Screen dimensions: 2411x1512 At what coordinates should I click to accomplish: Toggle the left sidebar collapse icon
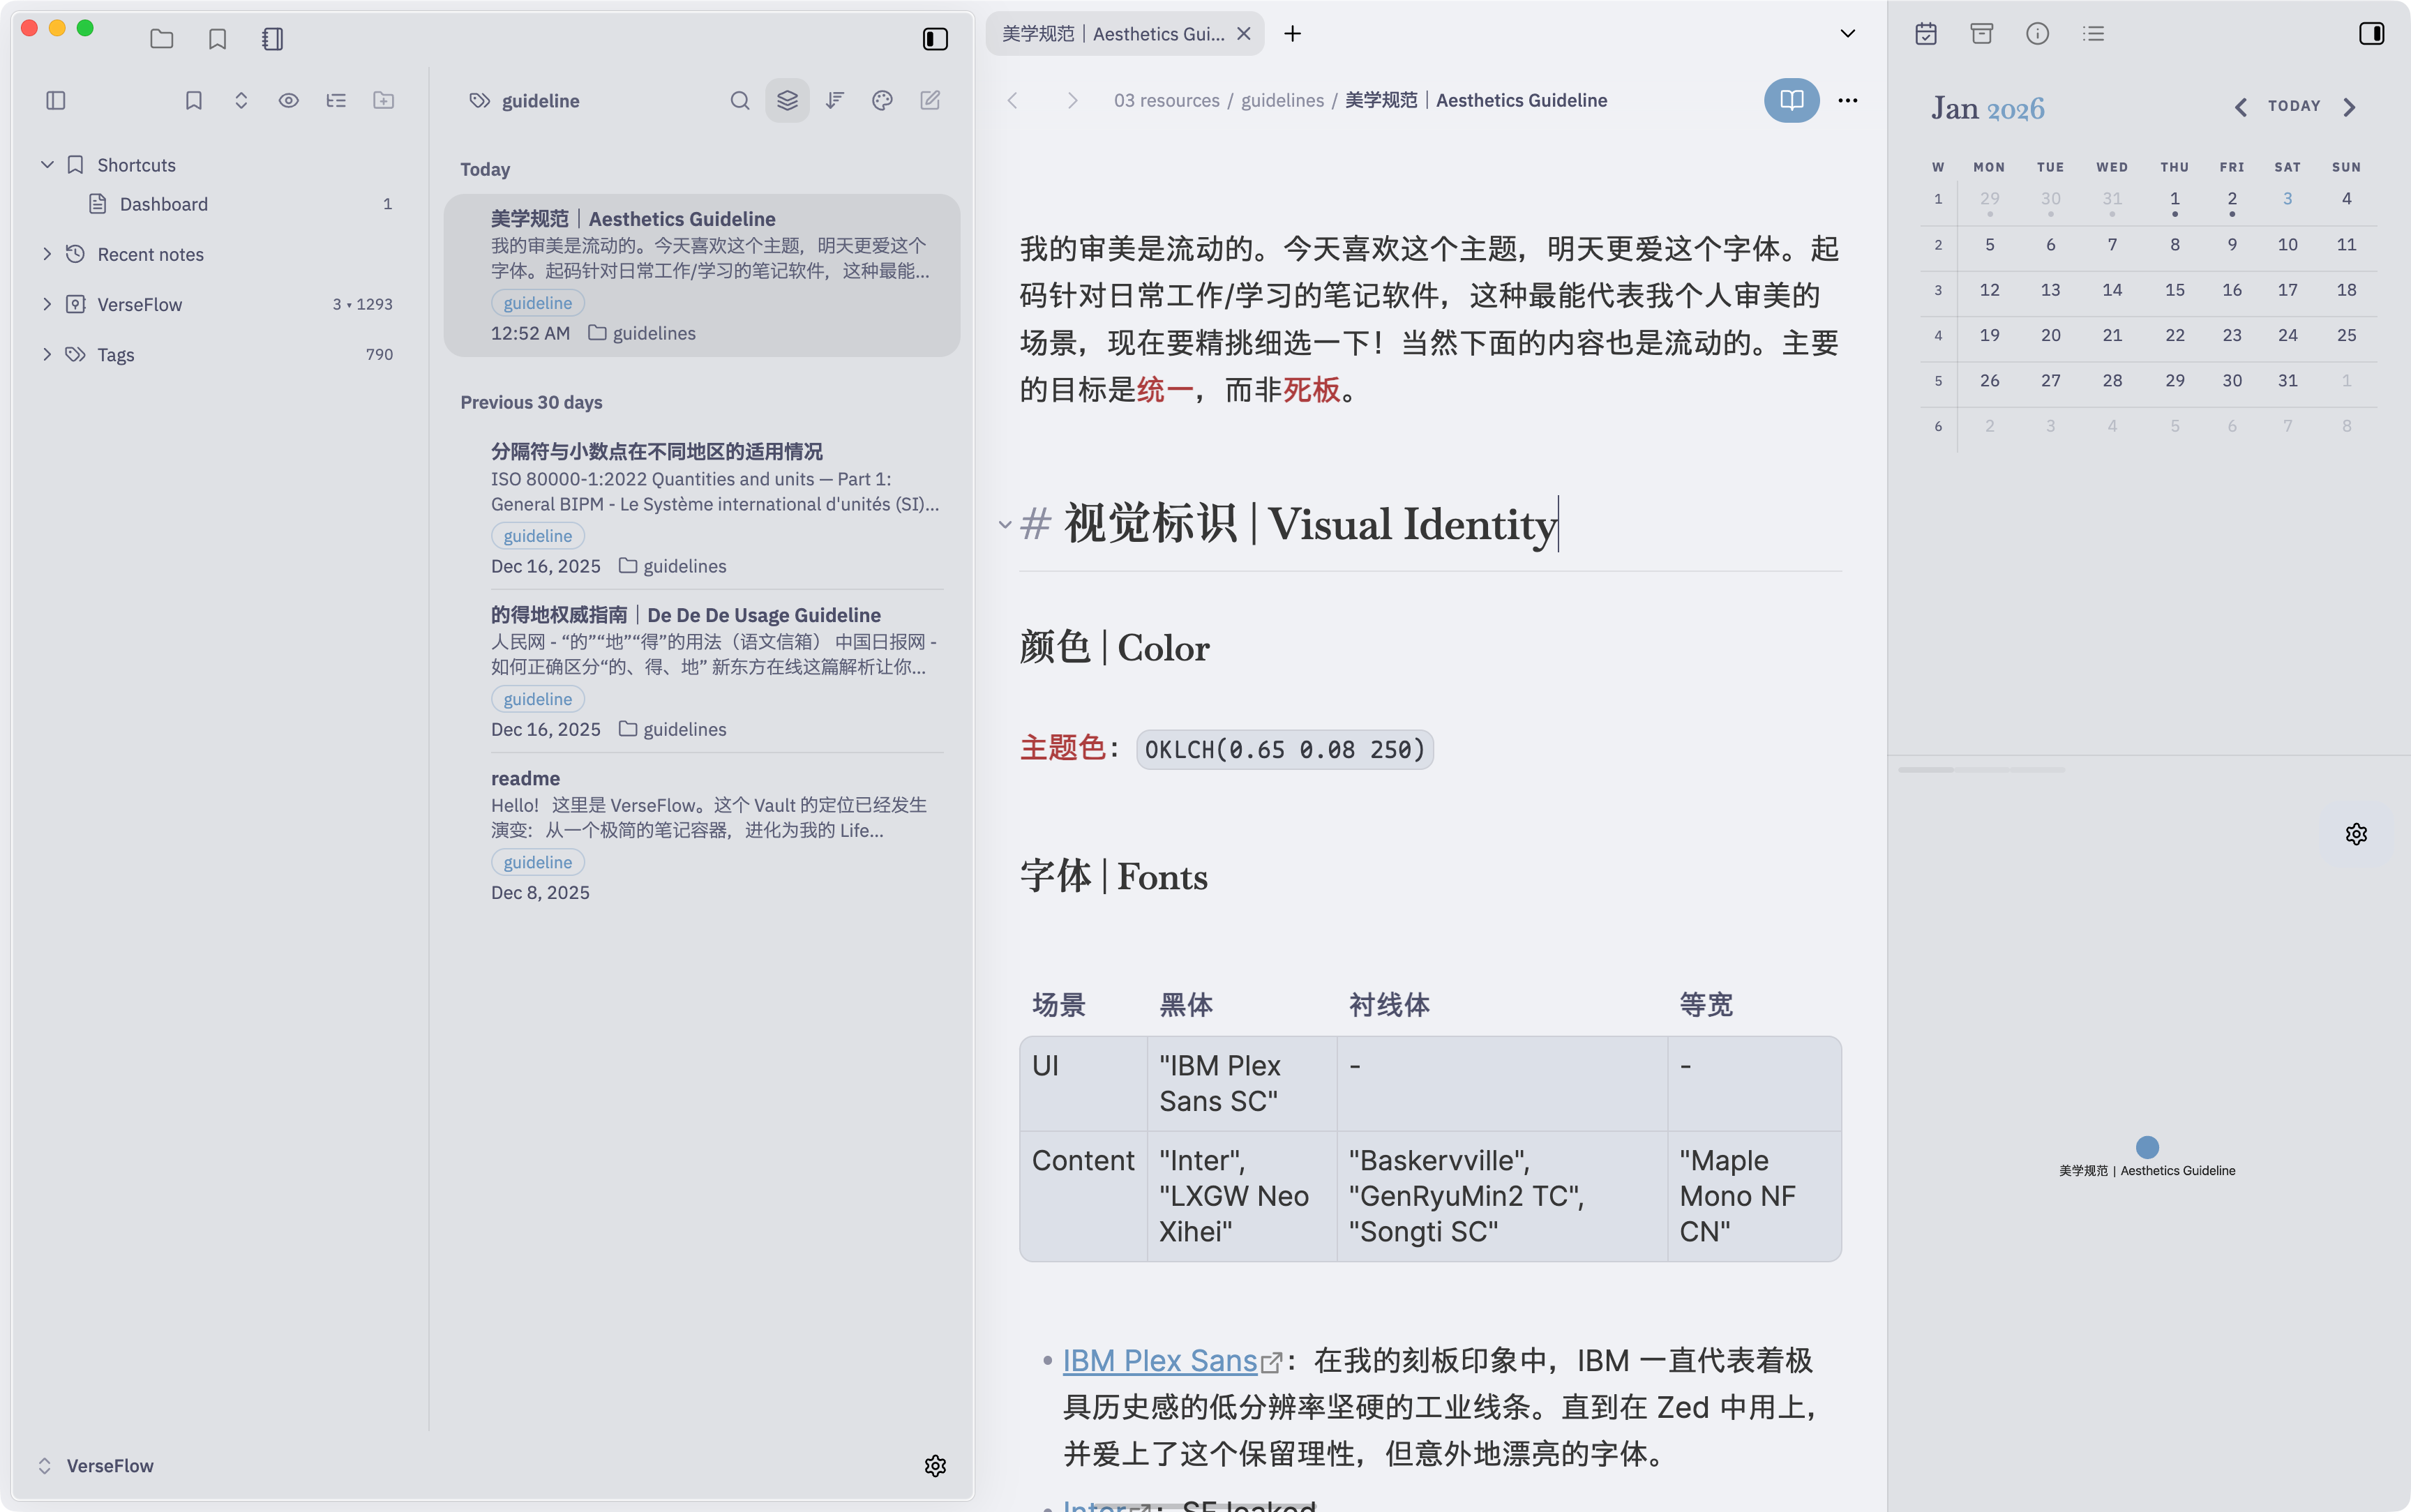55,100
